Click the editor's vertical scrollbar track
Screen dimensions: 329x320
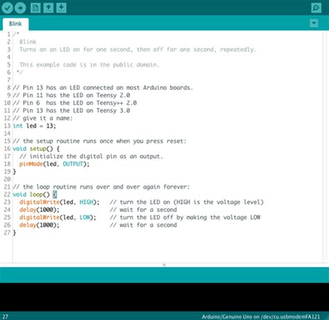coord(326,146)
